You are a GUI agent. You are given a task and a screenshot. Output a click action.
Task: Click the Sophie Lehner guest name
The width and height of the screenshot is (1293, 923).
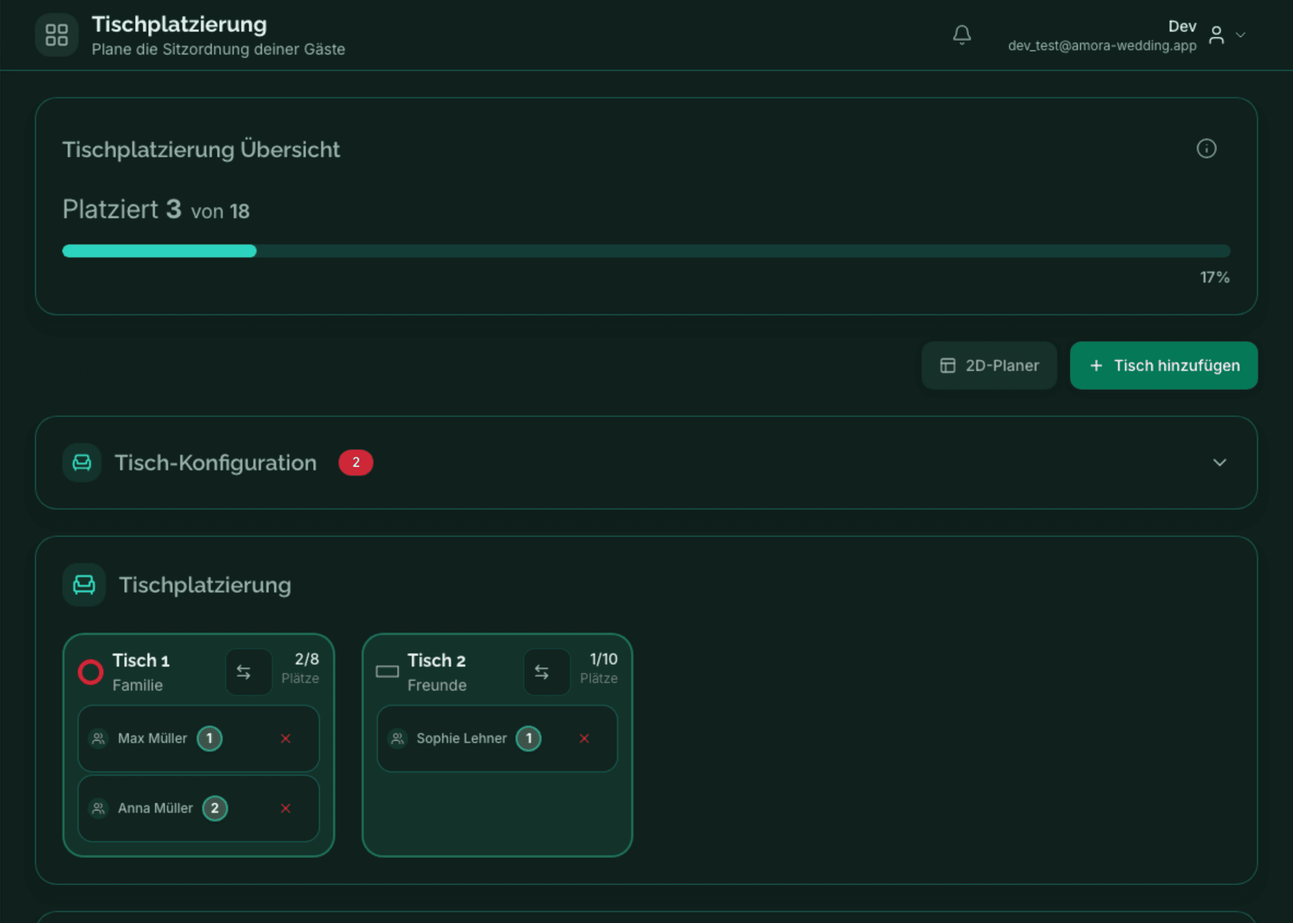click(x=461, y=738)
